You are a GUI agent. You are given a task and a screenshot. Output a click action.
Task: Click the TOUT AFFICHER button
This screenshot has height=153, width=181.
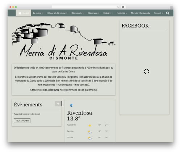click(22, 121)
